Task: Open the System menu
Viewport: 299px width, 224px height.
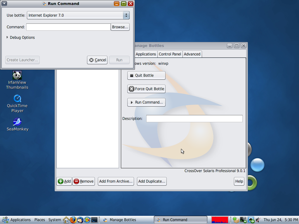Action: [x=55, y=220]
